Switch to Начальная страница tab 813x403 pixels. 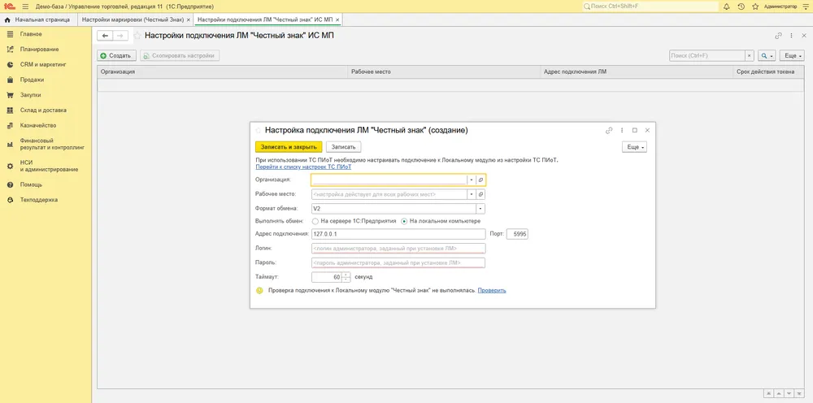[37, 19]
